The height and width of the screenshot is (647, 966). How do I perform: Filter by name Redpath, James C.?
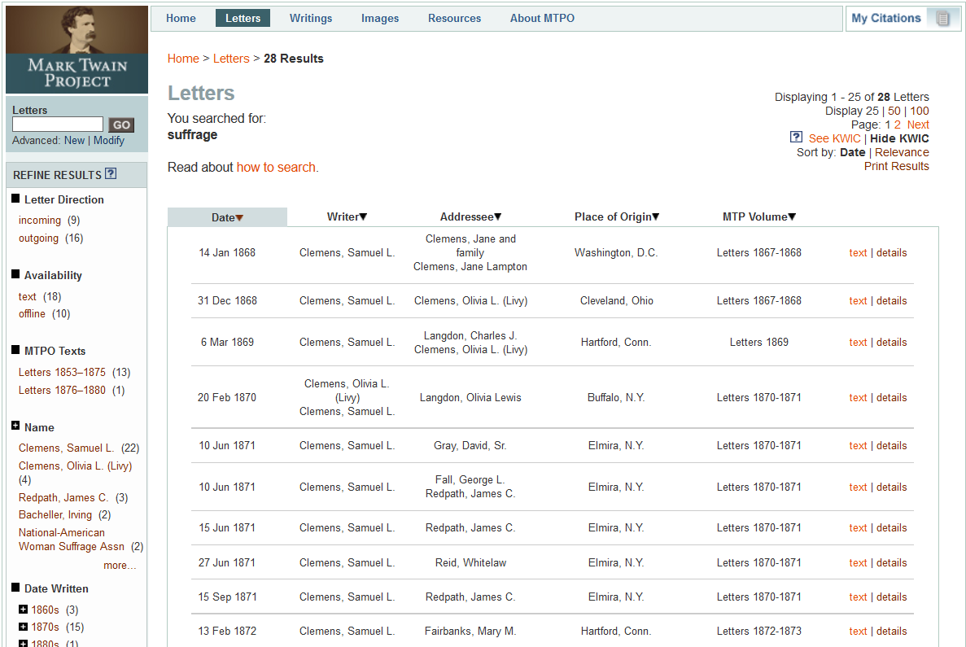[x=63, y=498]
